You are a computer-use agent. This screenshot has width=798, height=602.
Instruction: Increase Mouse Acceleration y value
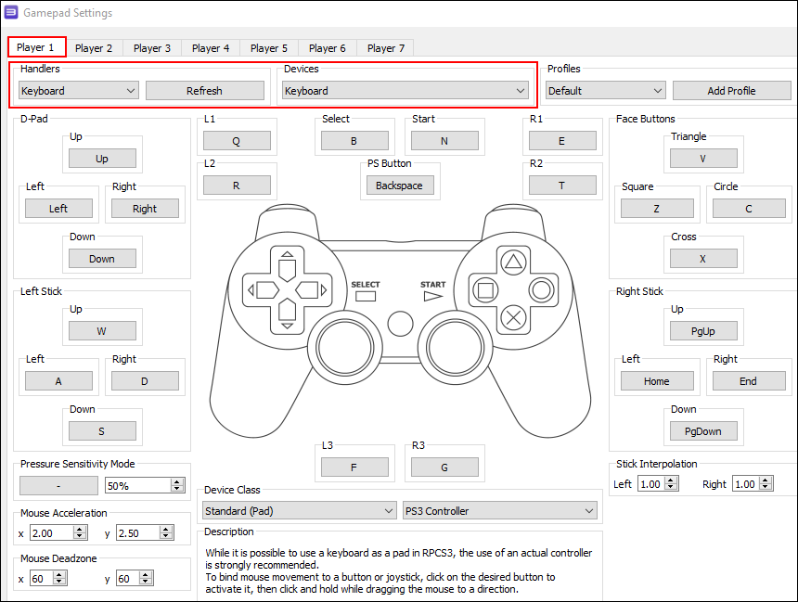point(166,530)
